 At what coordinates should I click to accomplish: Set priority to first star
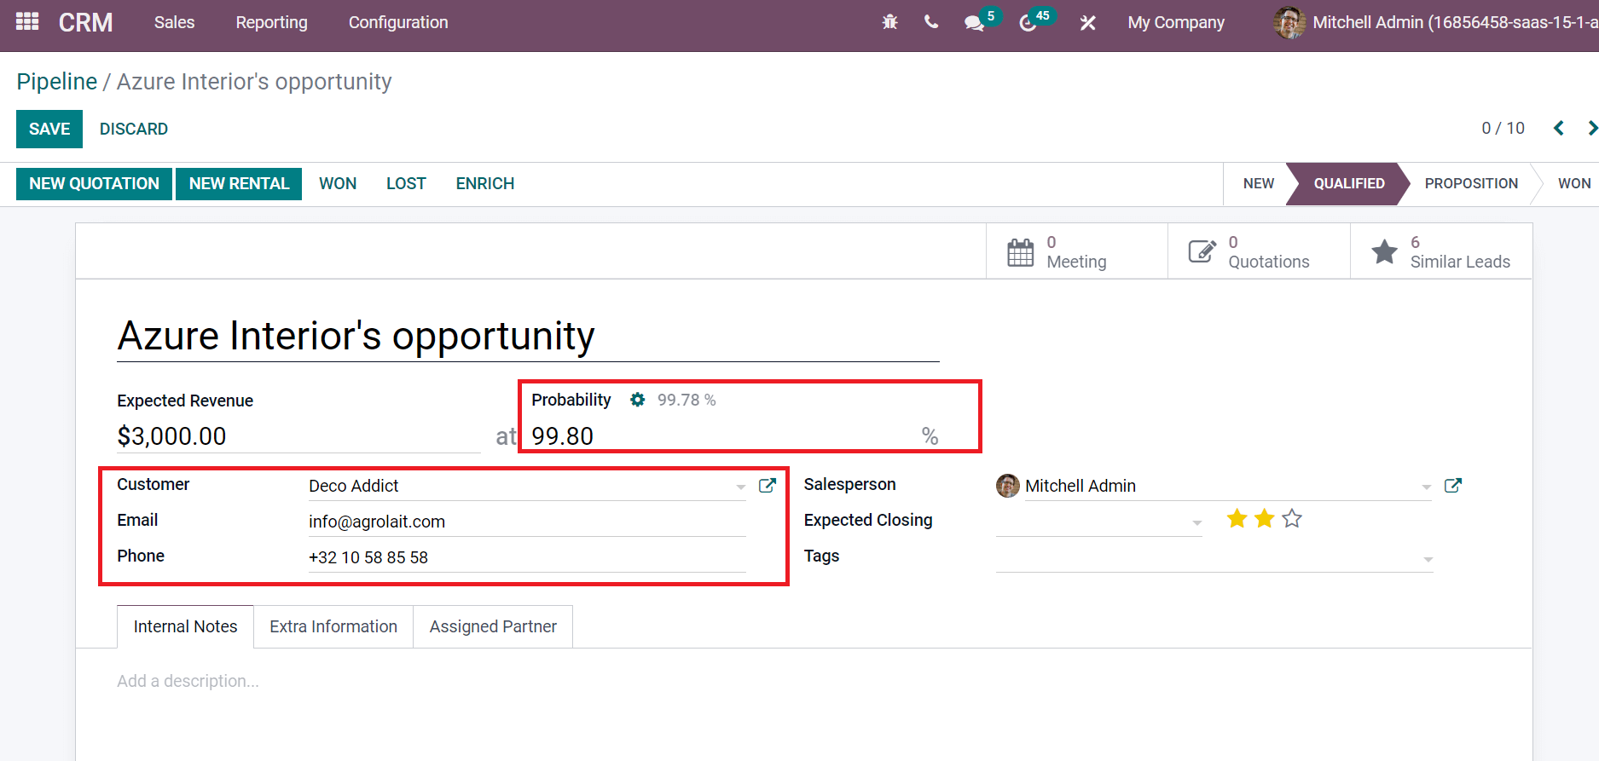(1237, 518)
